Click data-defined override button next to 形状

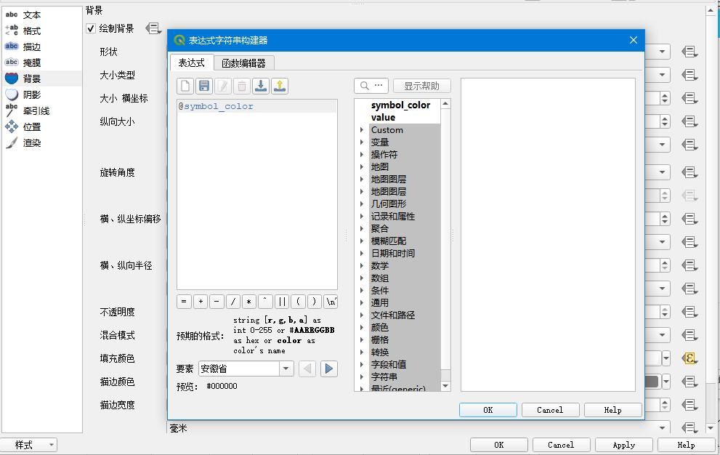pyautogui.click(x=689, y=52)
